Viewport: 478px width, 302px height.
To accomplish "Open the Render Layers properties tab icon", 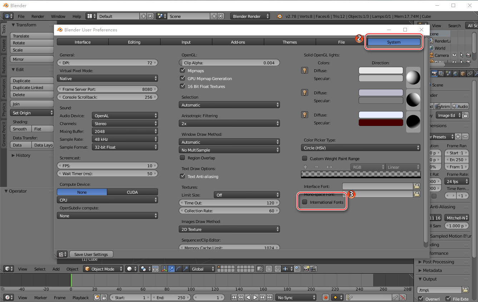I will (x=442, y=74).
